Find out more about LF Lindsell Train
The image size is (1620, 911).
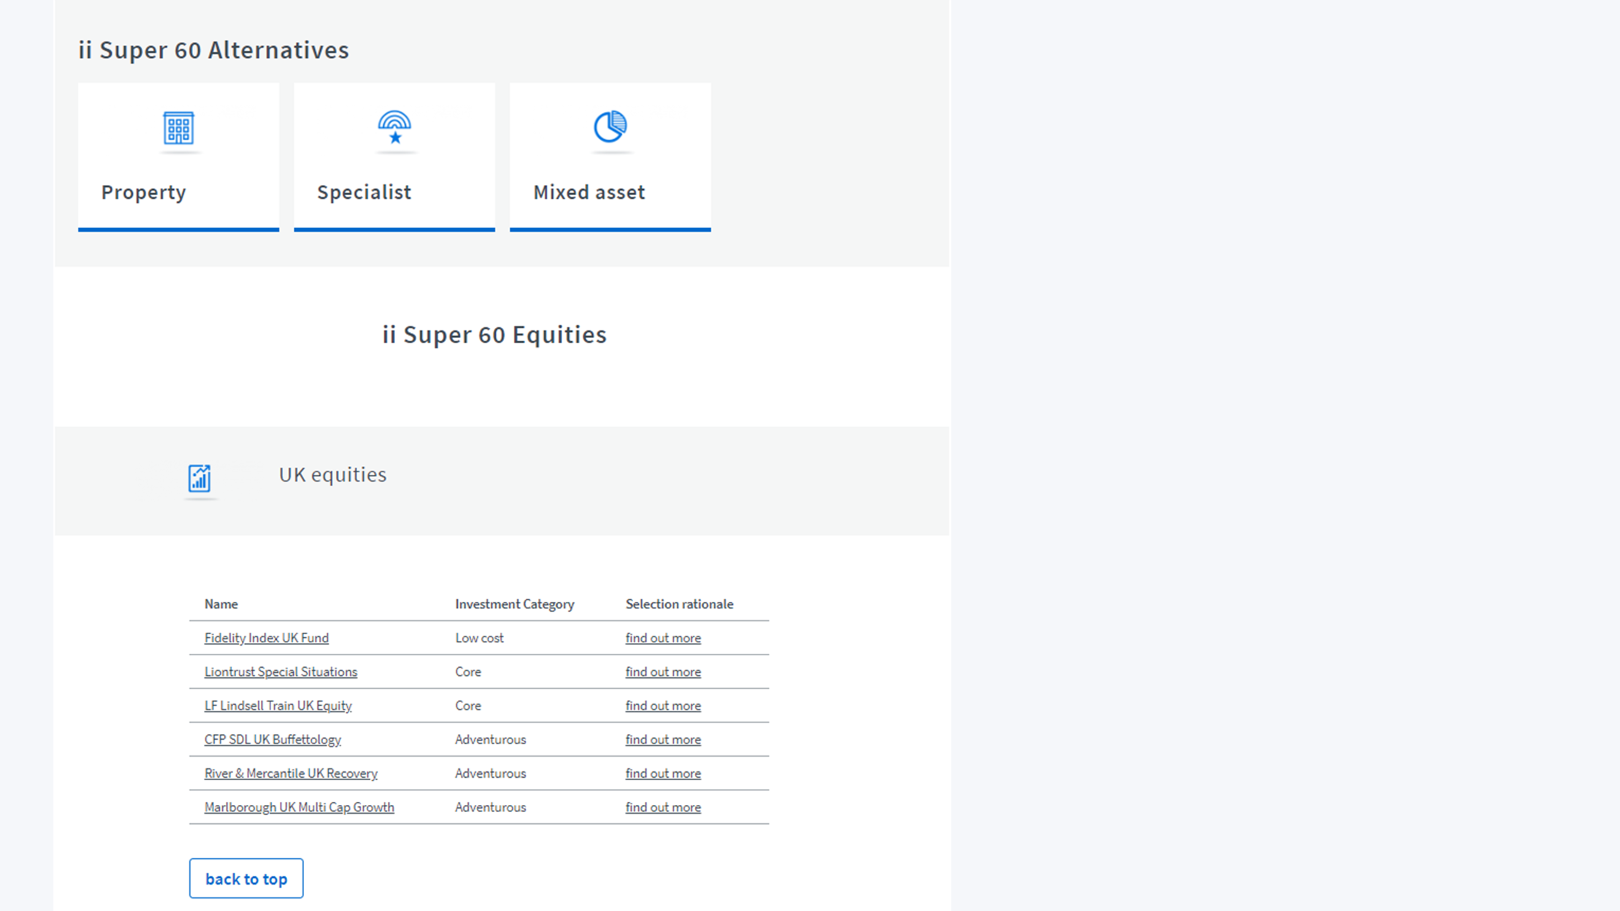pyautogui.click(x=663, y=706)
